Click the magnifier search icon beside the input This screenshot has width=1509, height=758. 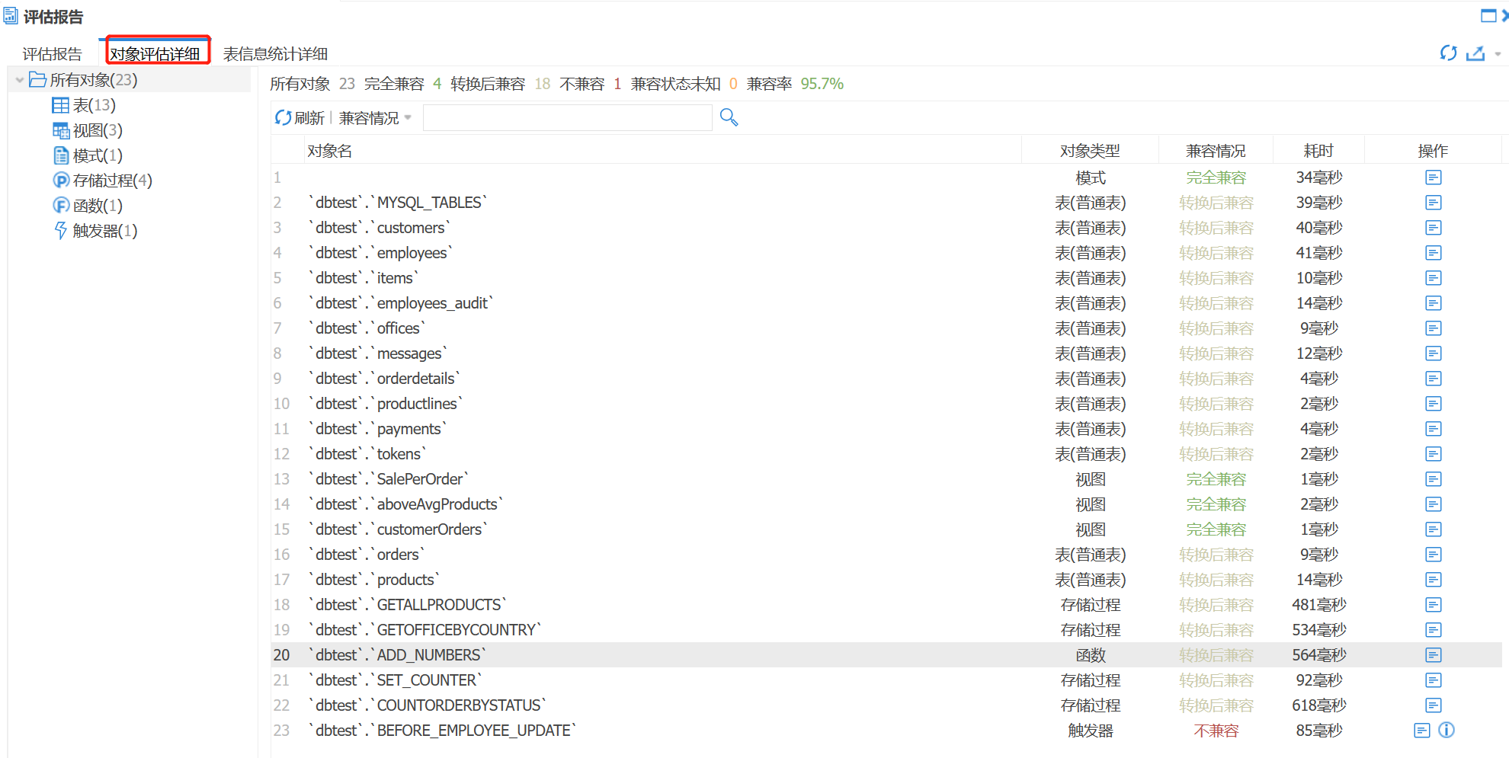pyautogui.click(x=729, y=117)
